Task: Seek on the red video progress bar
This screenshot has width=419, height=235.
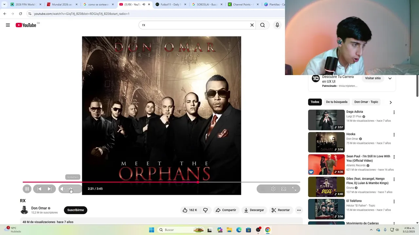Action: coord(161,182)
